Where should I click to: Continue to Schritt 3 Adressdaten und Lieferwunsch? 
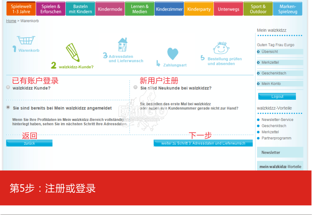pyautogui.click(x=203, y=143)
